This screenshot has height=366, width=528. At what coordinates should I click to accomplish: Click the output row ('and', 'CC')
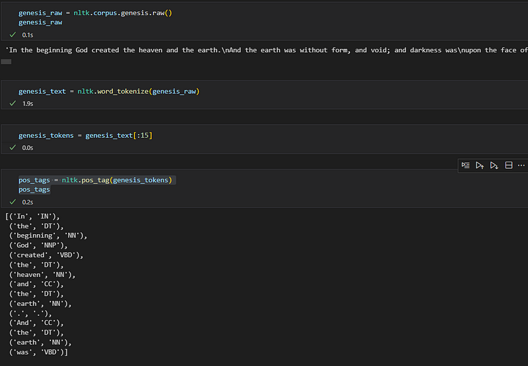(36, 284)
